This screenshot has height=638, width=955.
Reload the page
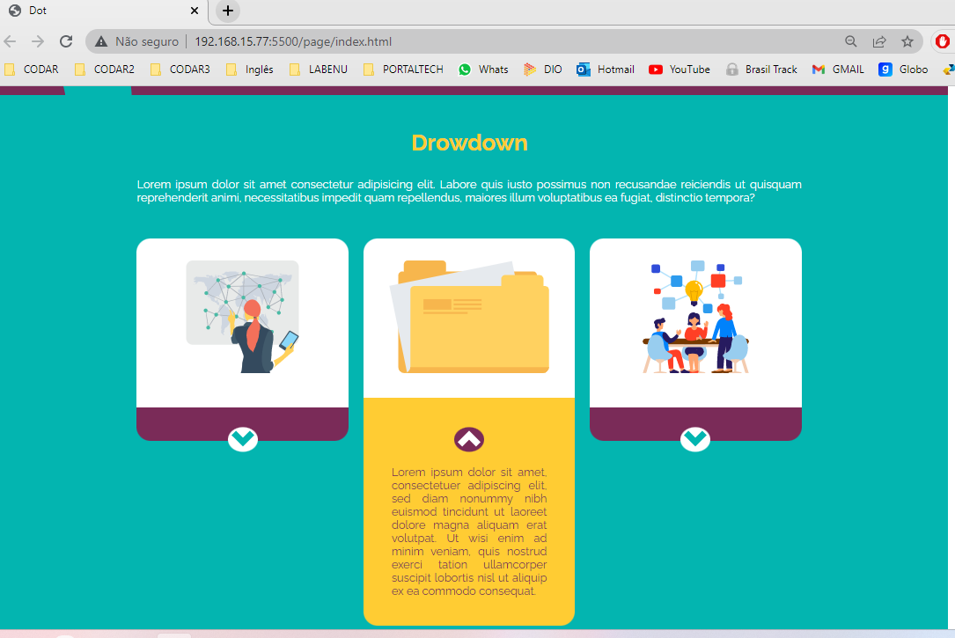66,41
